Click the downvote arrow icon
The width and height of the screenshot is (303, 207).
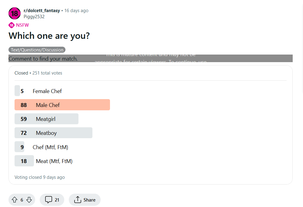[29, 200]
